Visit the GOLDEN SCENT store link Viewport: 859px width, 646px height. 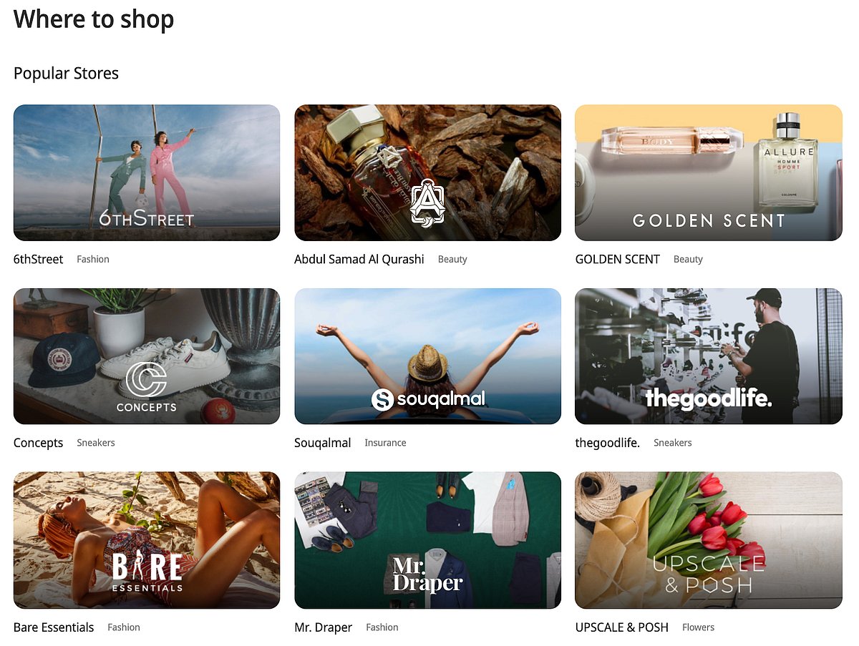pyautogui.click(x=618, y=259)
